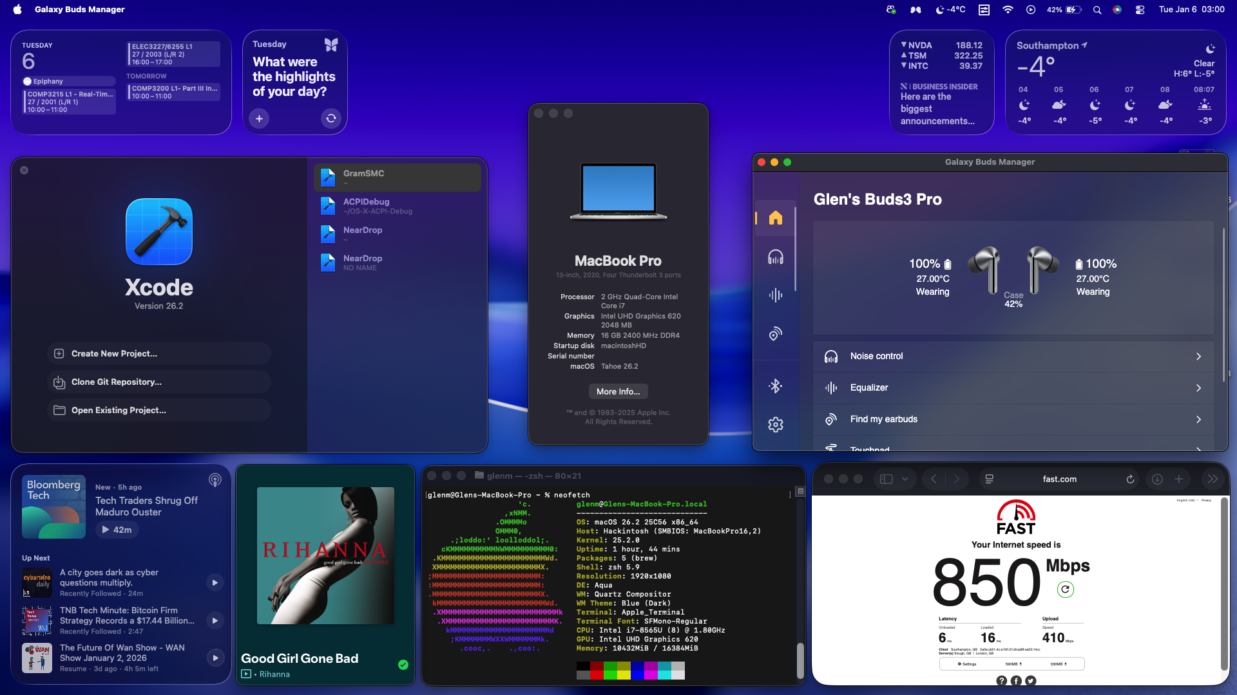Open the NearDrop NO NAME project
Viewport: 1237px width, 695px height.
pos(398,263)
